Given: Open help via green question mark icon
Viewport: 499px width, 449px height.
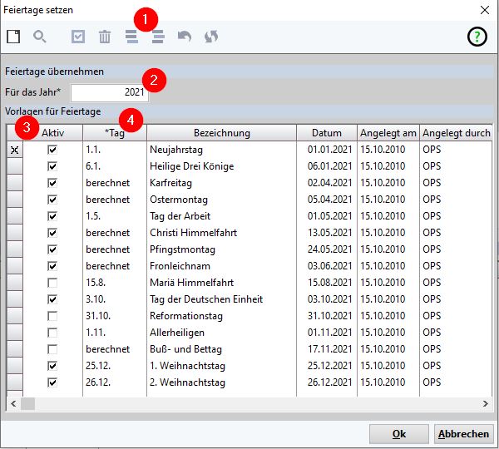Looking at the screenshot, I should pyautogui.click(x=477, y=37).
